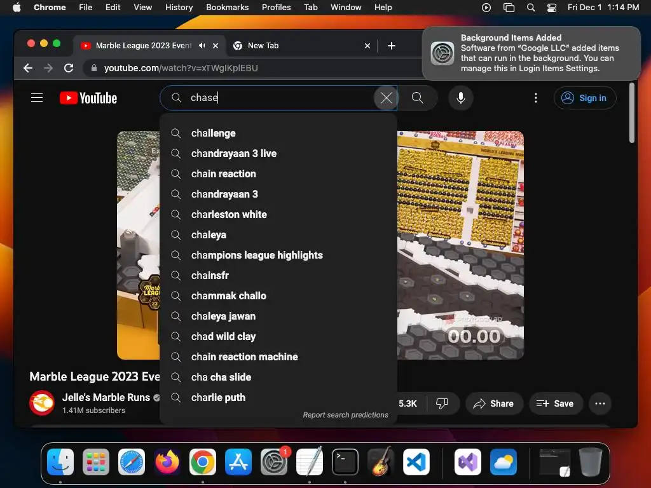
Task: Go back with browser back arrow
Action: [28, 68]
